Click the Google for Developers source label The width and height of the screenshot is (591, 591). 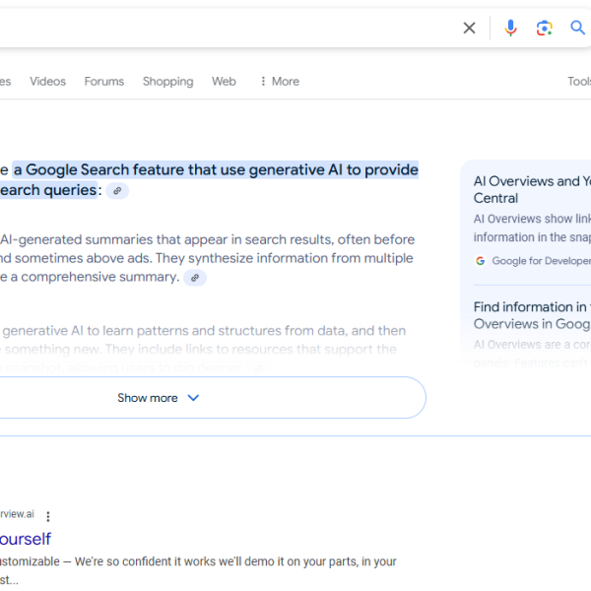[x=541, y=261]
